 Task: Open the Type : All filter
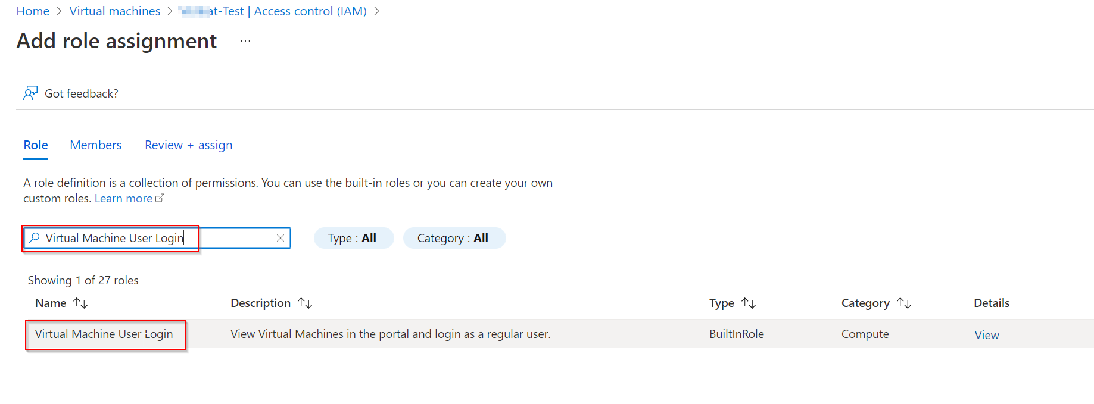click(x=354, y=238)
